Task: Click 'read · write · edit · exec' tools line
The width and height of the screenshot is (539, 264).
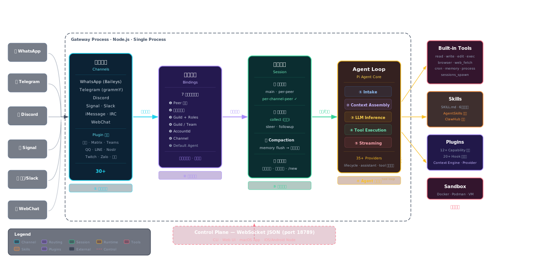Action: click(x=455, y=56)
